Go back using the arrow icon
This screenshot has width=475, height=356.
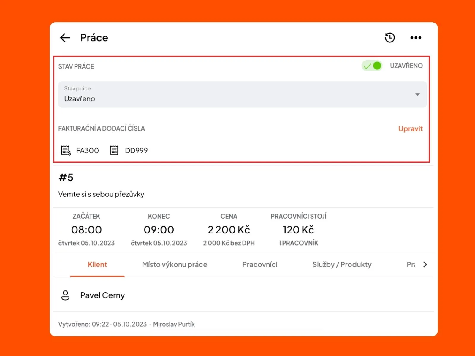65,38
